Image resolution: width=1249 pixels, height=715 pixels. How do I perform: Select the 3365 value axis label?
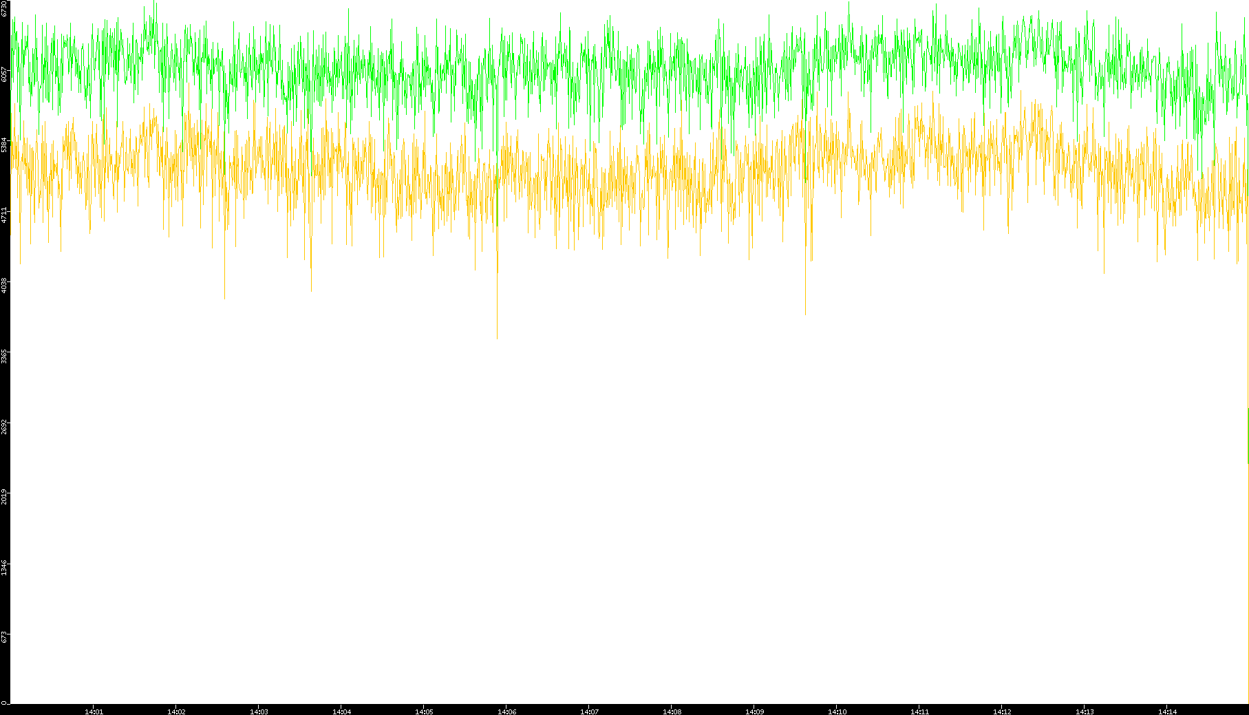click(x=4, y=356)
